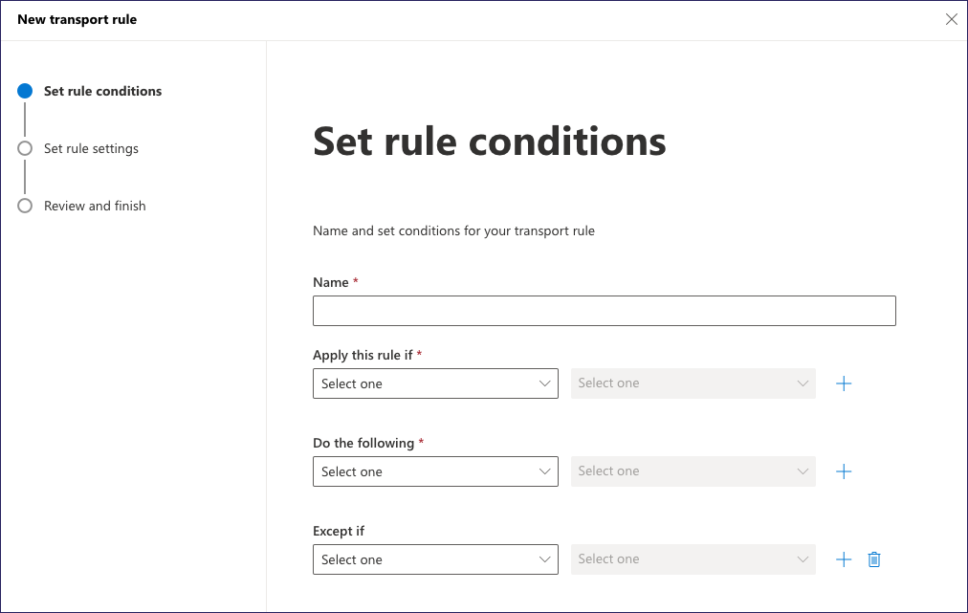Screen dimensions: 968x613
Task: Expand the chevron on Apply this rule if
Action: pyautogui.click(x=545, y=383)
